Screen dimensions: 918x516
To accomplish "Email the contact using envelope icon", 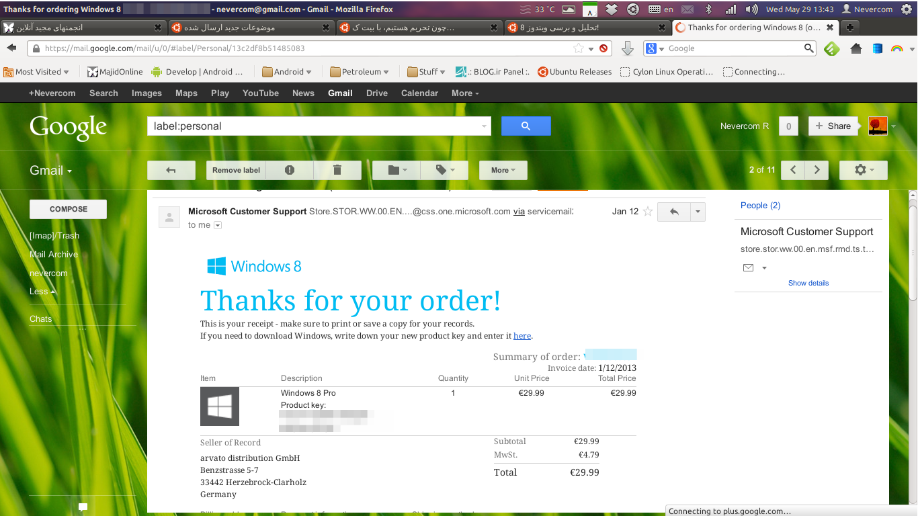I will point(748,268).
